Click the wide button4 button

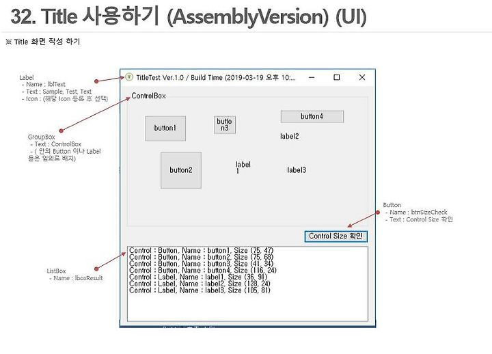coord(312,116)
